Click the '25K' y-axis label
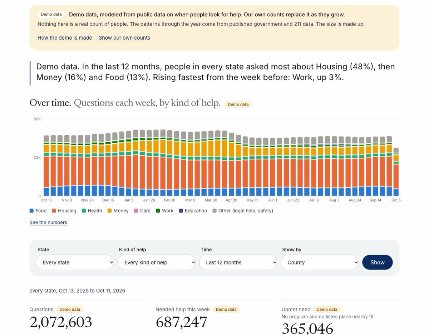The height and width of the screenshot is (335, 429). (37, 158)
